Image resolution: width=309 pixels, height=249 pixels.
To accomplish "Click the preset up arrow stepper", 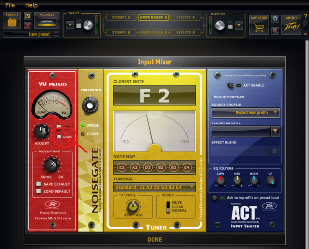I will 56,32.
